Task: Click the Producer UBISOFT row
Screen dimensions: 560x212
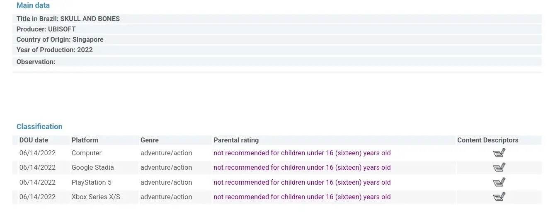Action: coord(277,29)
